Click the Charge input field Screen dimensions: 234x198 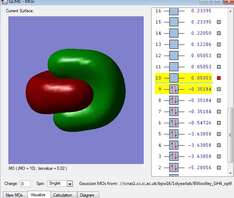tap(25, 184)
